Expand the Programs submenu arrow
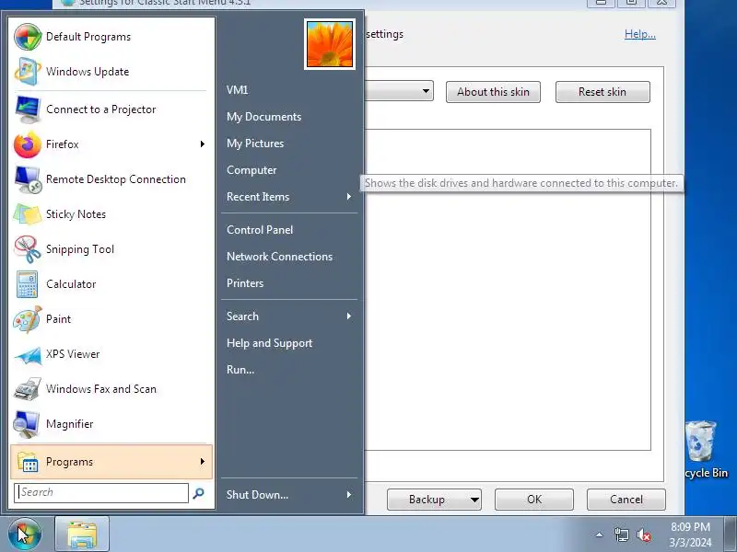Viewport: 737px width, 552px height. click(x=203, y=462)
